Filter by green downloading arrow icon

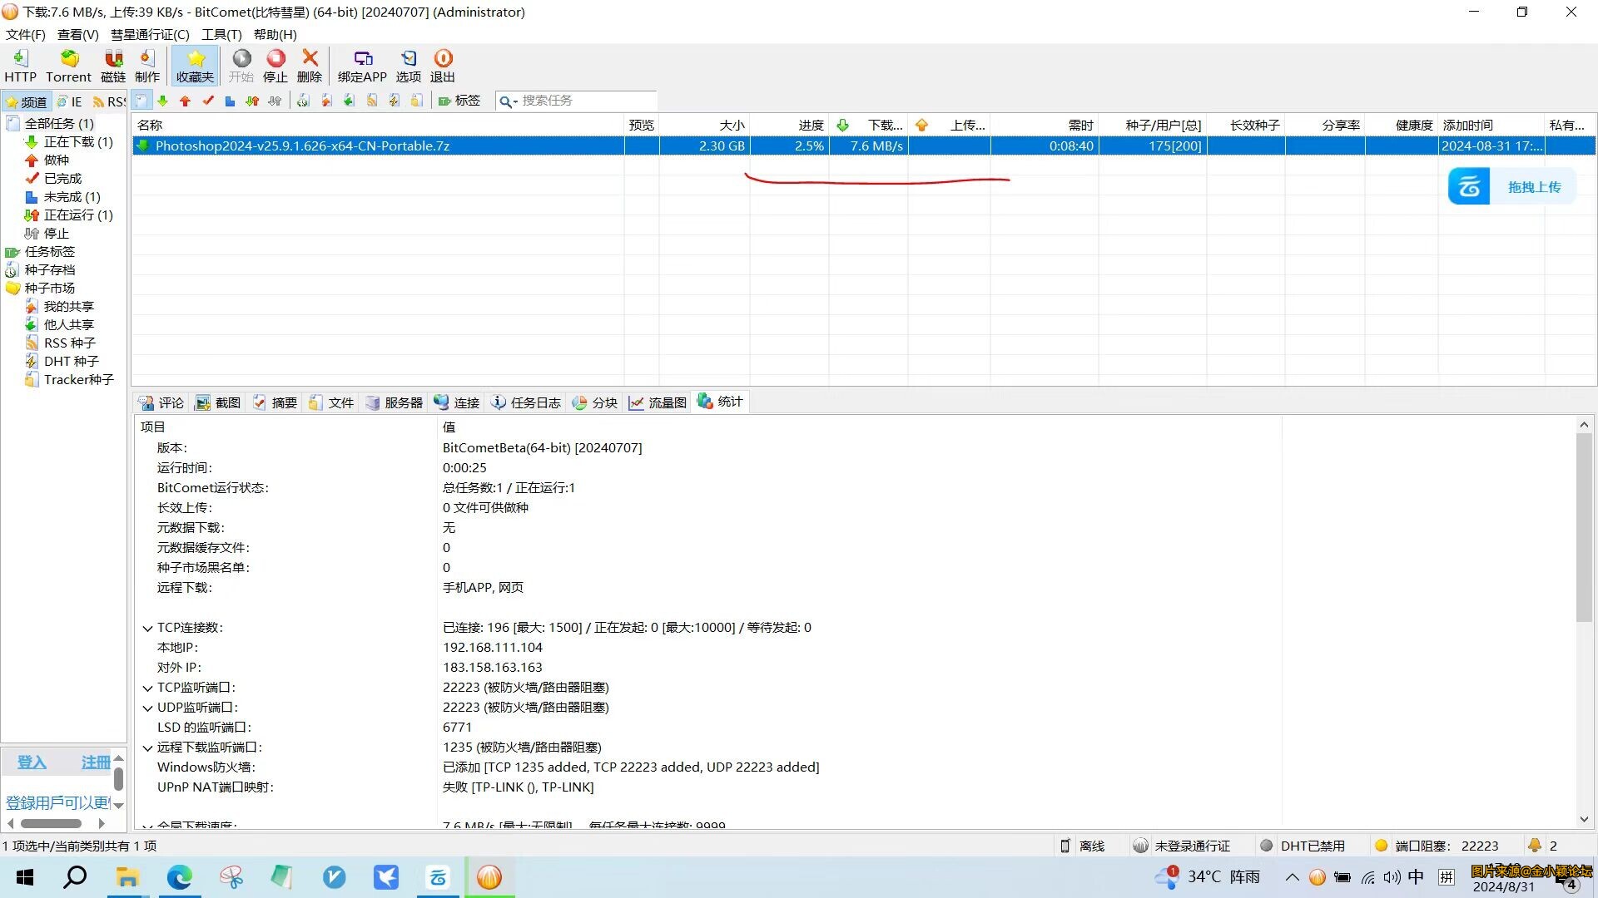pyautogui.click(x=163, y=101)
